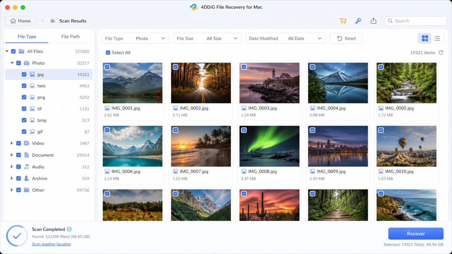Collapse the Photo tree node
452x254 pixels.
coord(12,63)
